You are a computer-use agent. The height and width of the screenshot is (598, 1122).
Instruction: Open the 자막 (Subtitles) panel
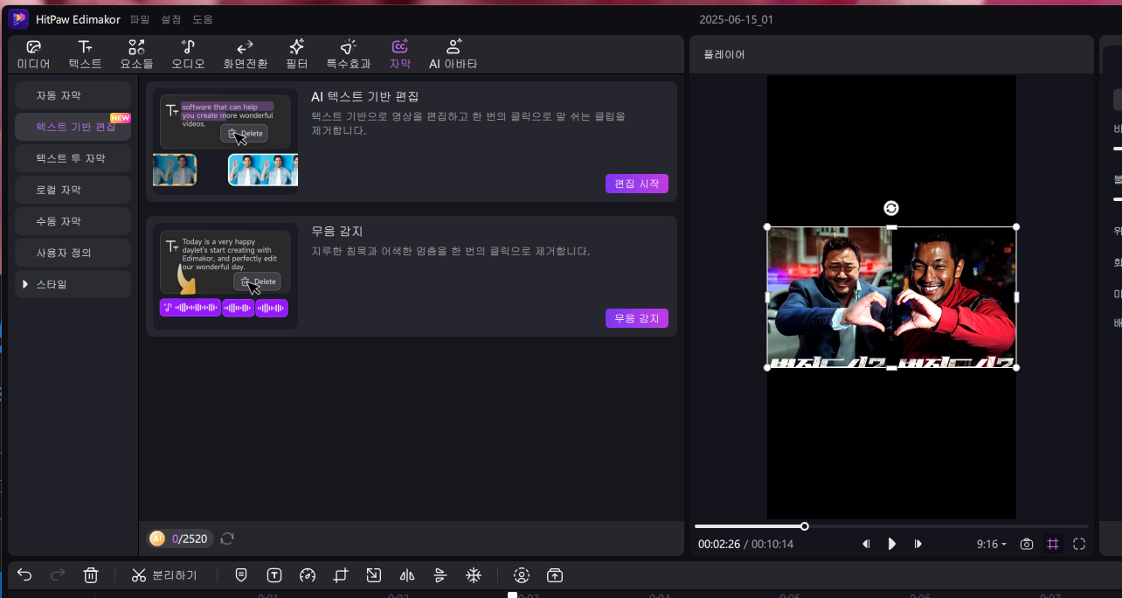click(x=399, y=54)
